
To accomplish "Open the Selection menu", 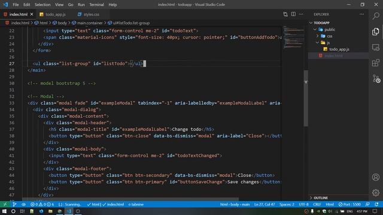I will (x=42, y=5).
